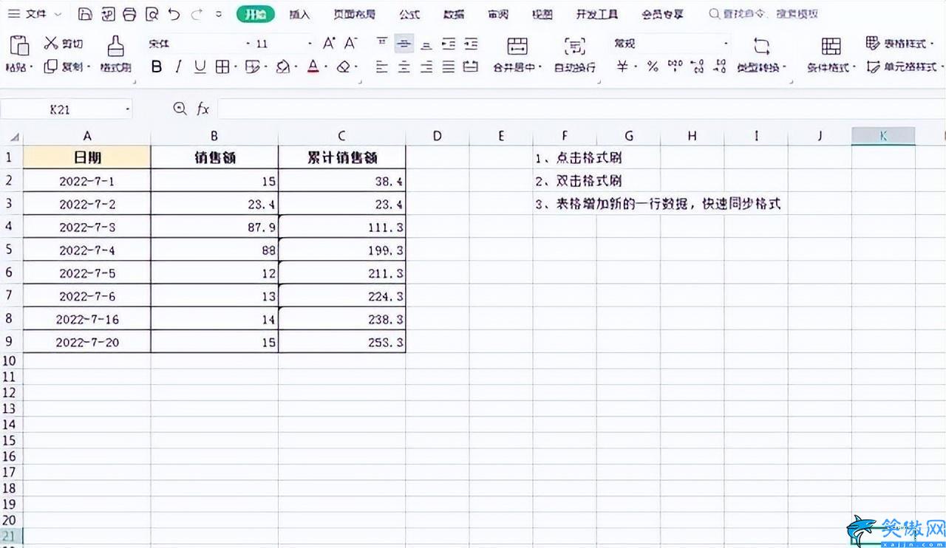Click cell with value 253.3
This screenshot has width=946, height=548.
pyautogui.click(x=342, y=343)
